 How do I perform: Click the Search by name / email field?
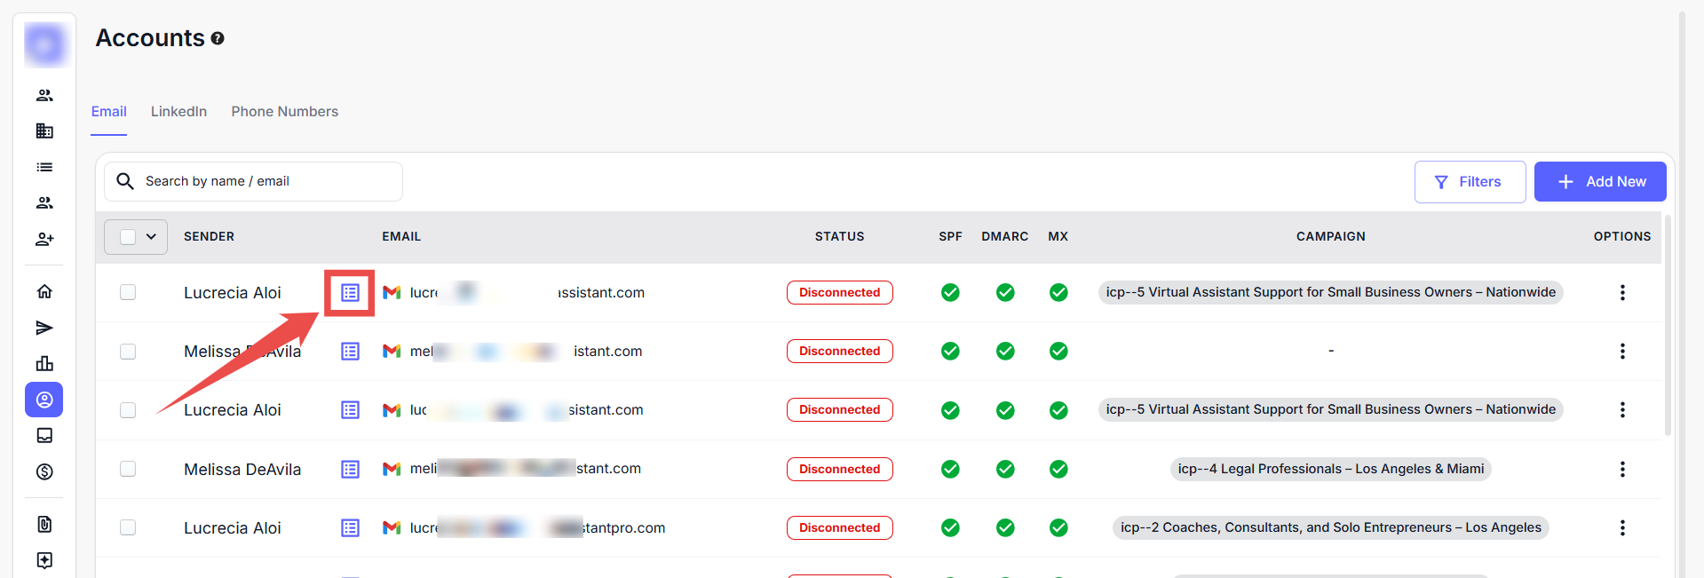point(266,181)
